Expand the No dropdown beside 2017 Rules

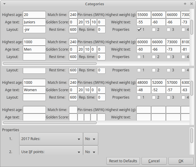(90, 139)
